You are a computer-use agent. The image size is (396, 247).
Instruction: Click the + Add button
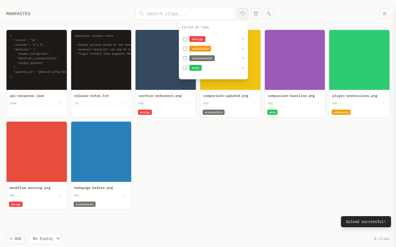coord(16,239)
